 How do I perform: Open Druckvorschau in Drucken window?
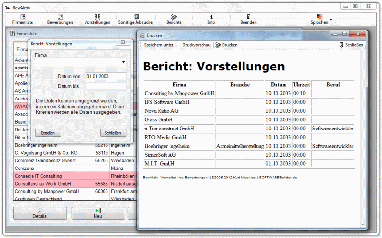[x=196, y=45]
